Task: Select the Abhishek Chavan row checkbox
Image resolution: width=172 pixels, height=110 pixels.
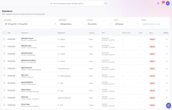Action: pos(4,39)
